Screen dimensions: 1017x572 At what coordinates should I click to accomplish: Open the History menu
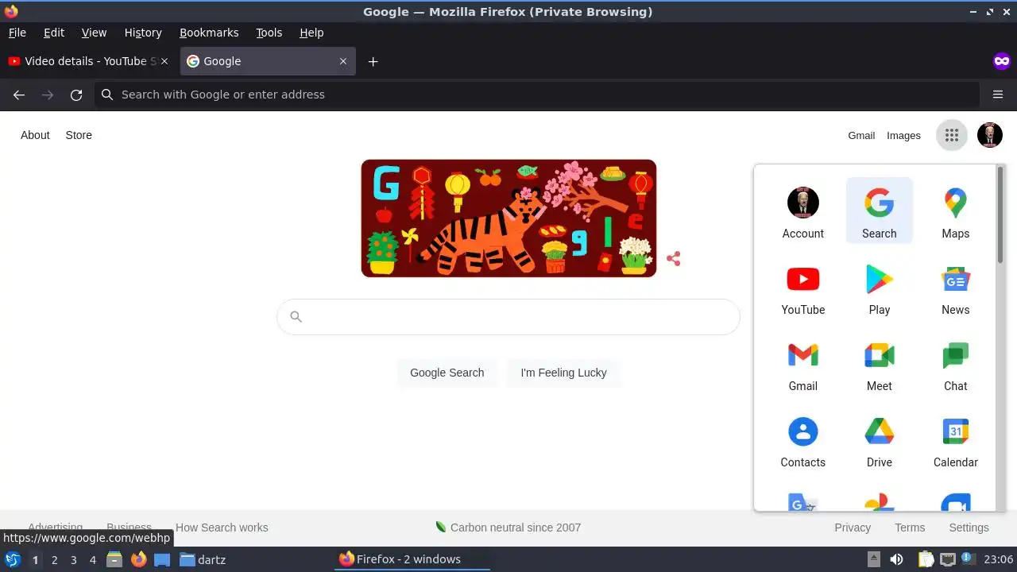tap(143, 33)
